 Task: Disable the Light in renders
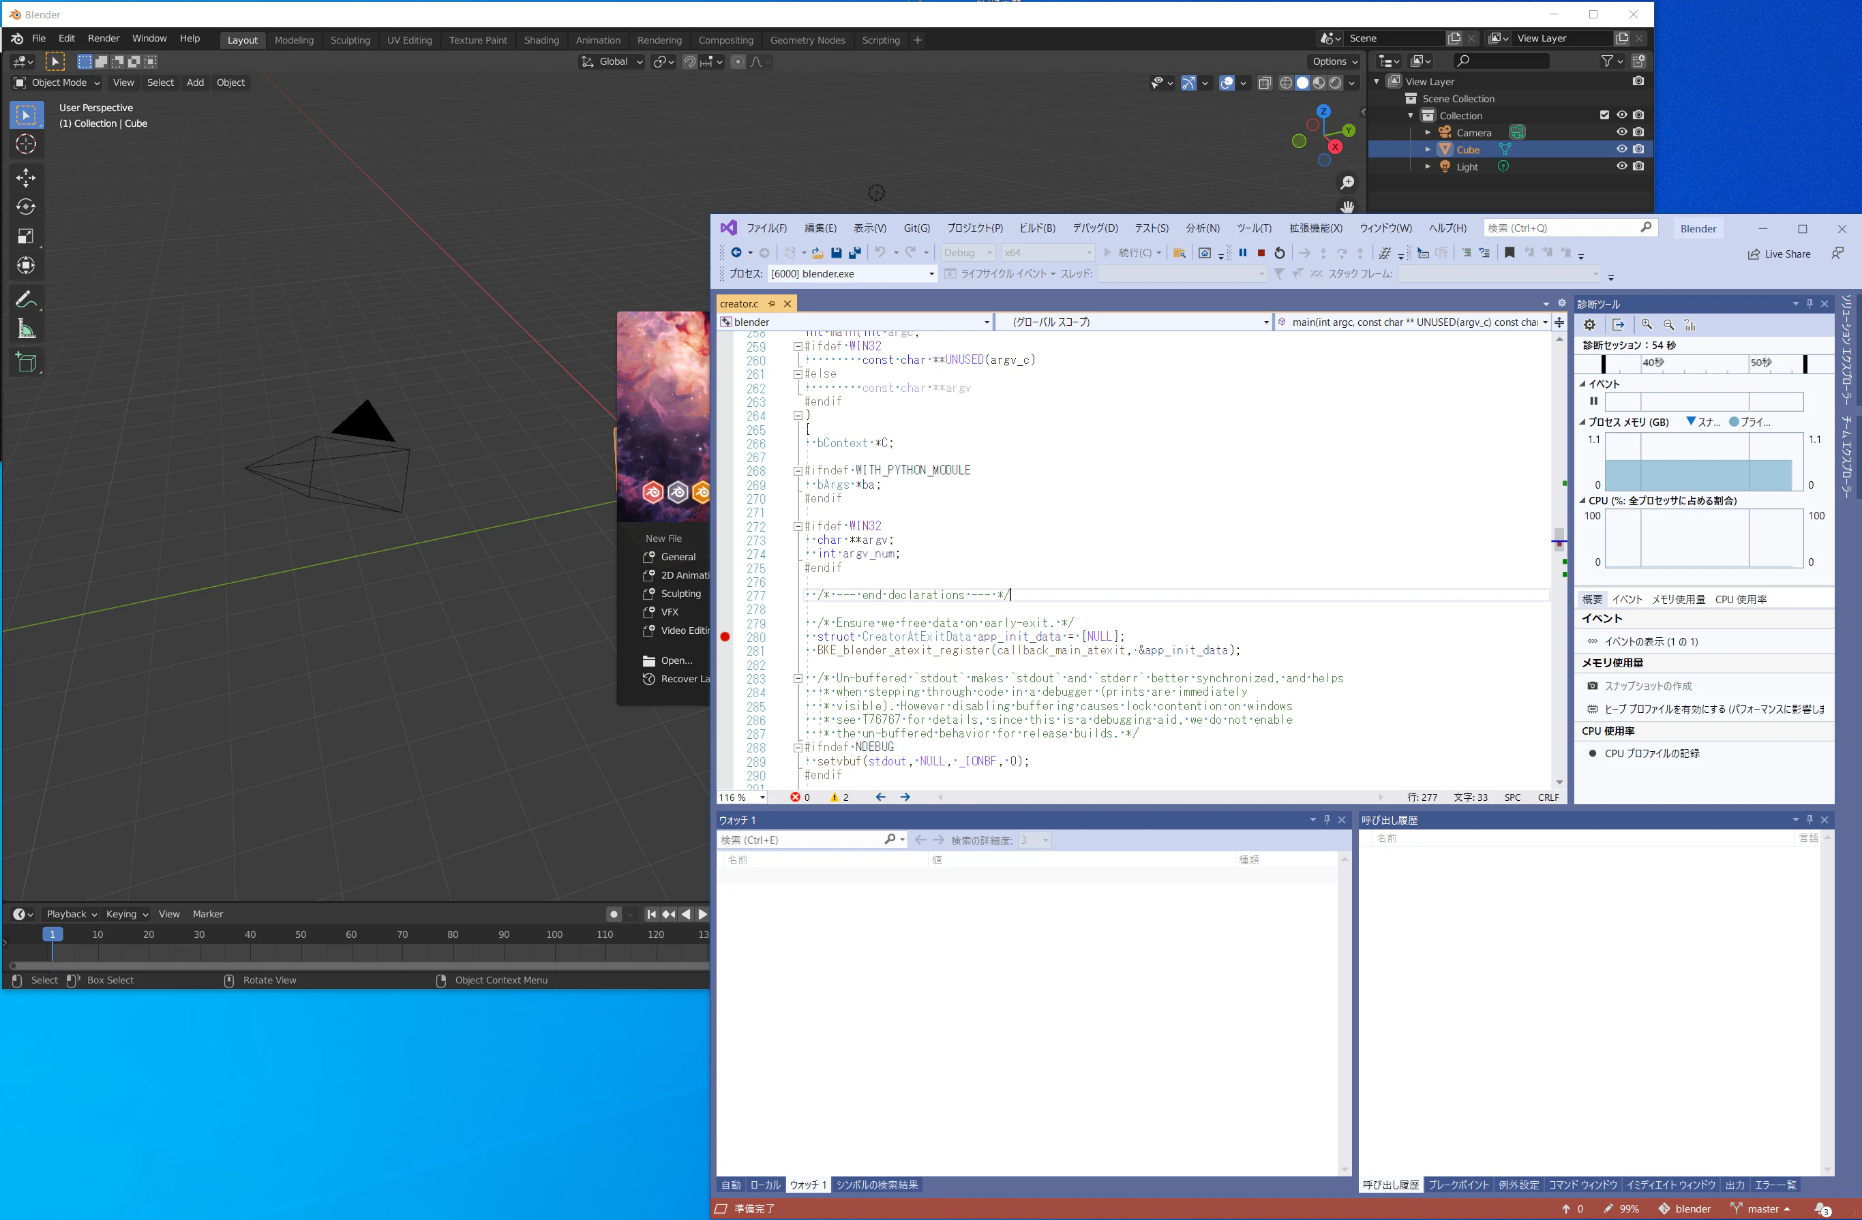click(1639, 166)
